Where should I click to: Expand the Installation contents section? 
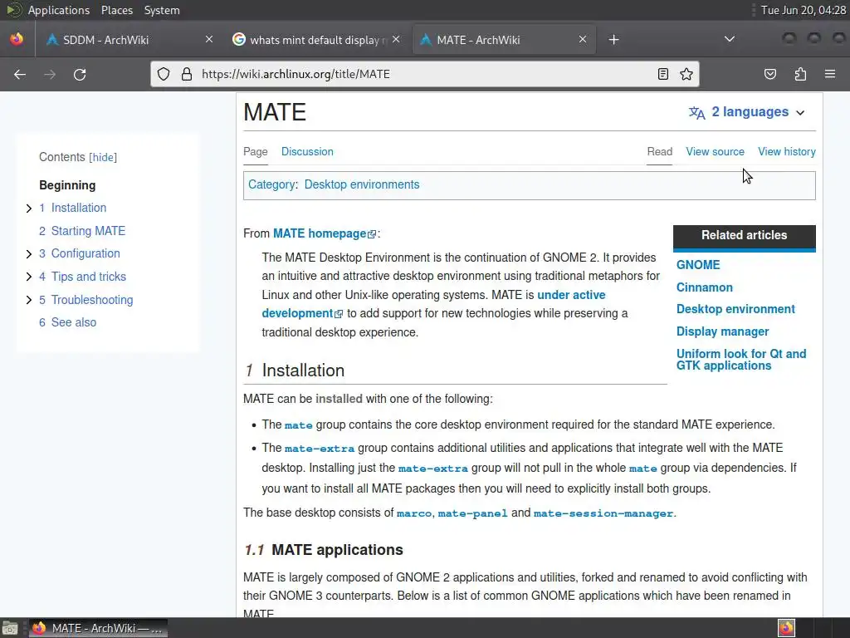tap(29, 209)
